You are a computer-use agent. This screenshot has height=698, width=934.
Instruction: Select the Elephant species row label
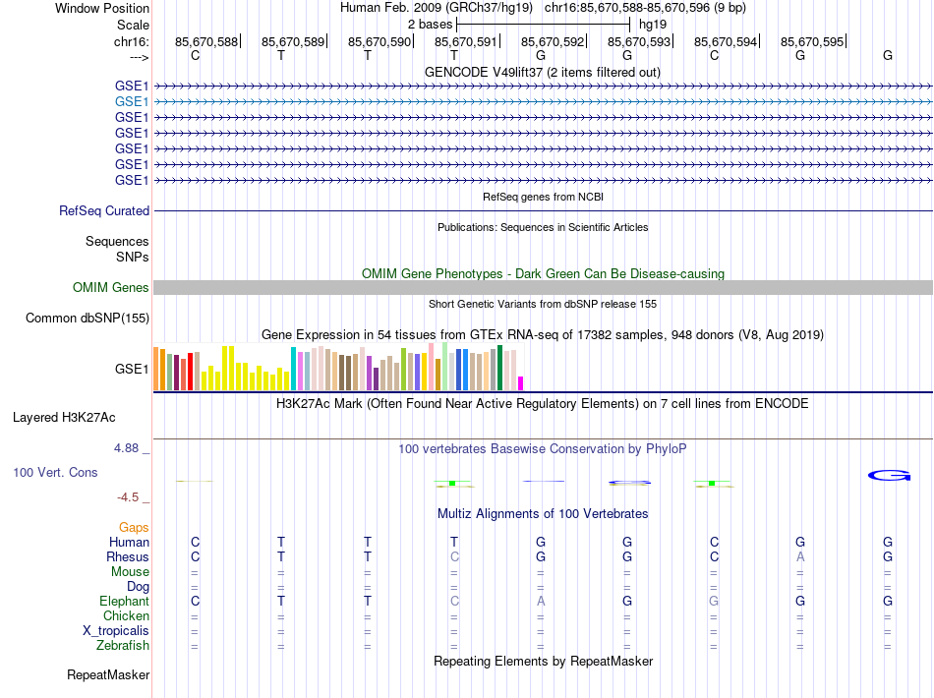124,601
